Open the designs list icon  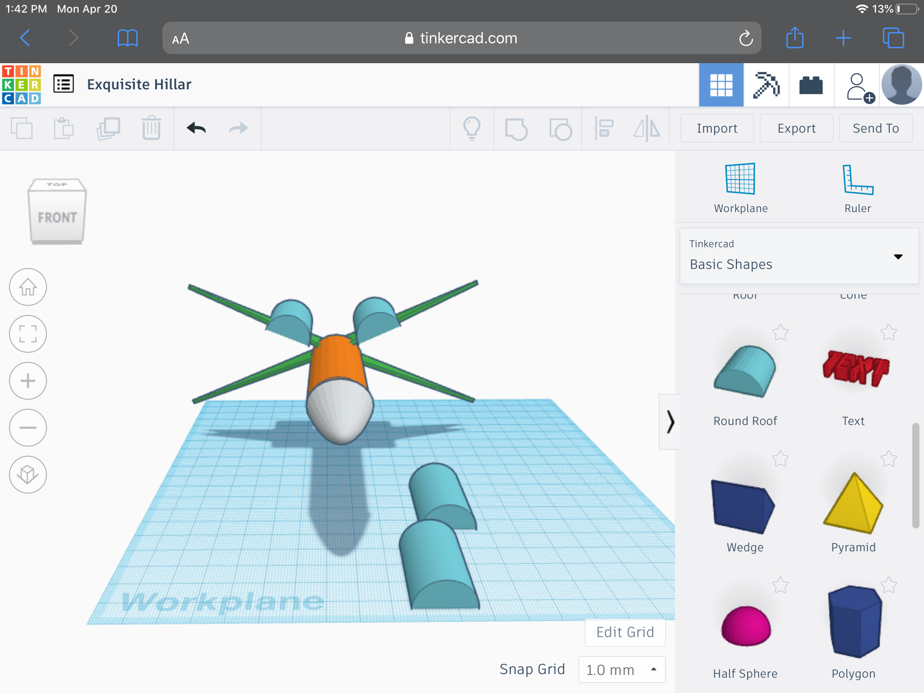pyautogui.click(x=64, y=84)
